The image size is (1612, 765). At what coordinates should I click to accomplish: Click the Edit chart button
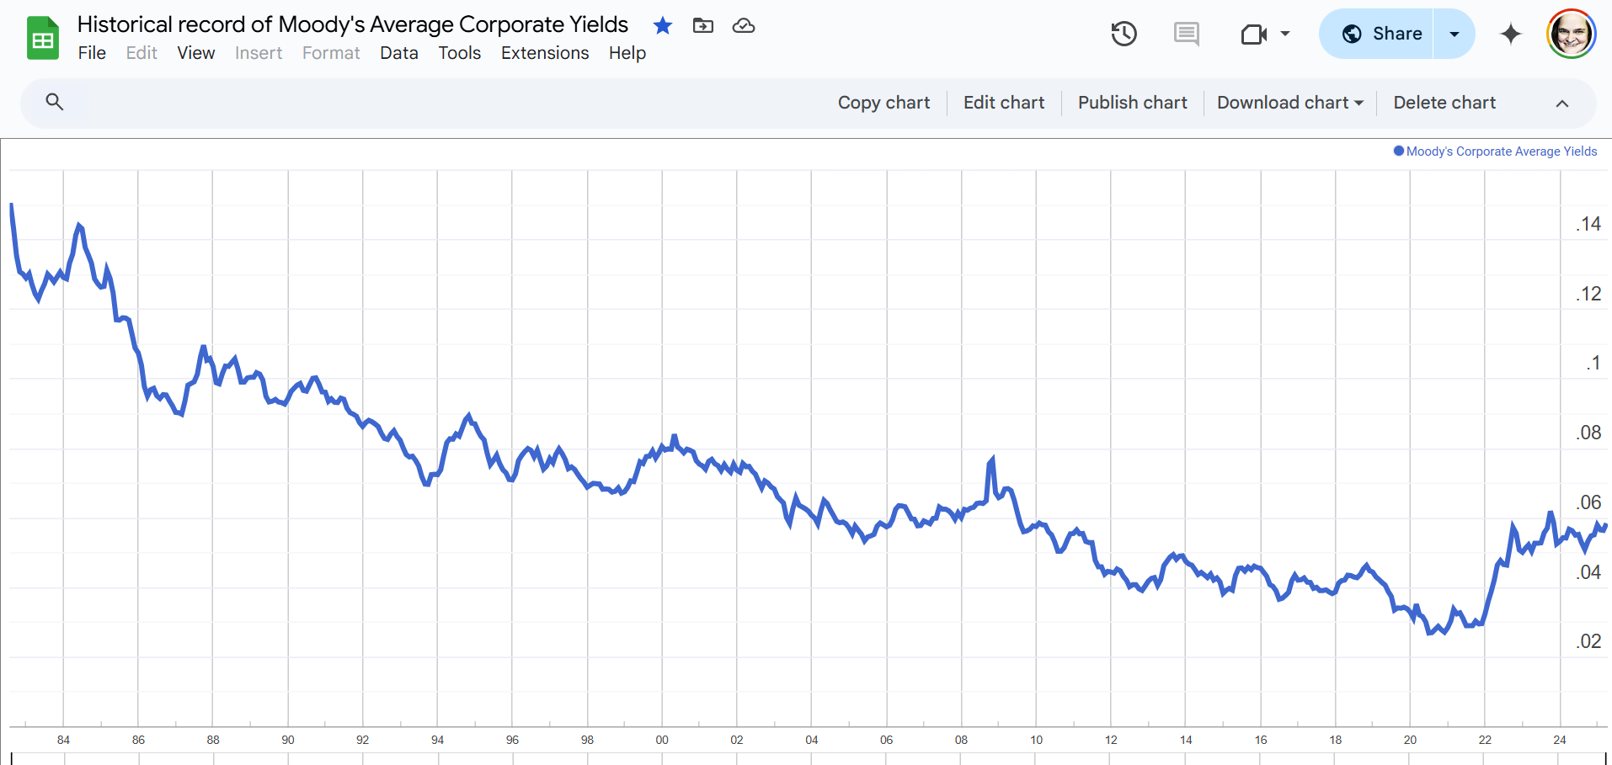tap(1004, 103)
